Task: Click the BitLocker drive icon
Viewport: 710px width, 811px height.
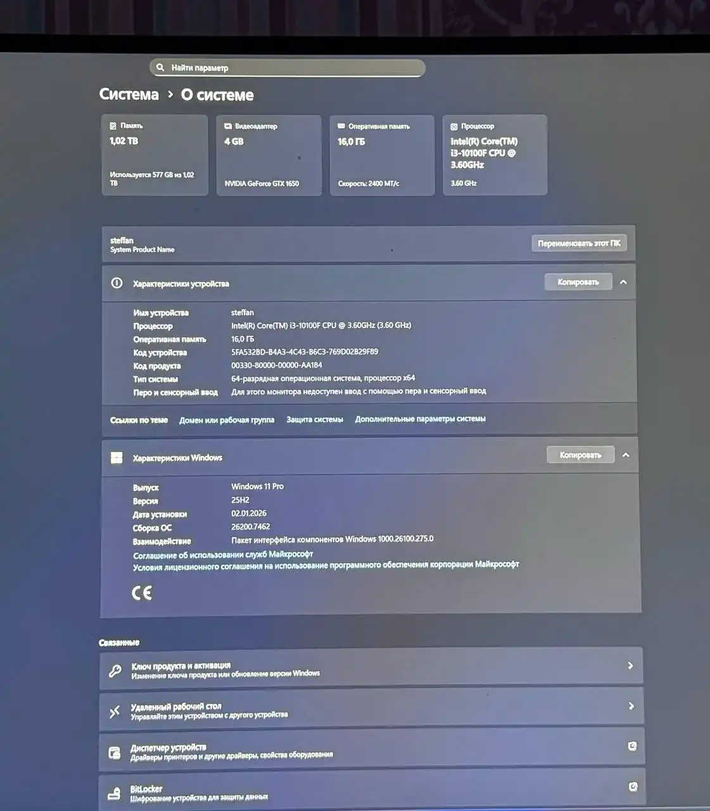Action: (115, 791)
